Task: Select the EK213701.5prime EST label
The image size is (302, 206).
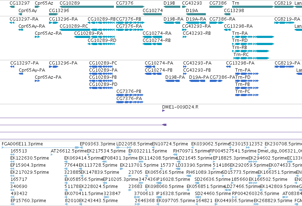Action: click(x=139, y=165)
